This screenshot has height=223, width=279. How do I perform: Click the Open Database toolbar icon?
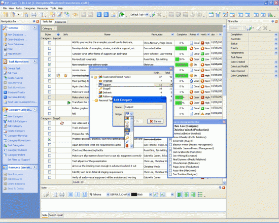13,15
